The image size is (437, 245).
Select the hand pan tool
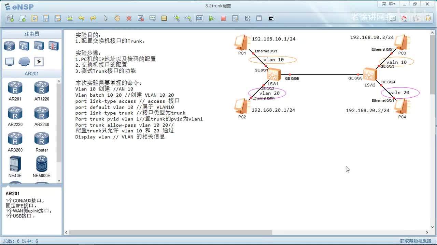[117, 18]
